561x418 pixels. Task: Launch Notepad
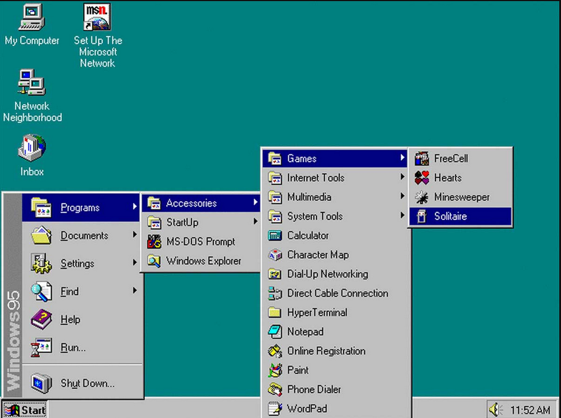[305, 331]
